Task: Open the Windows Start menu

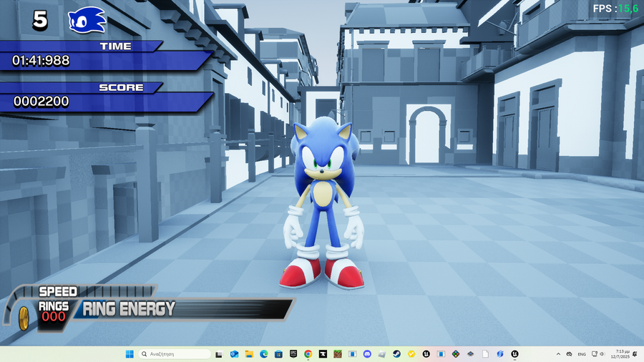Action: (130, 354)
